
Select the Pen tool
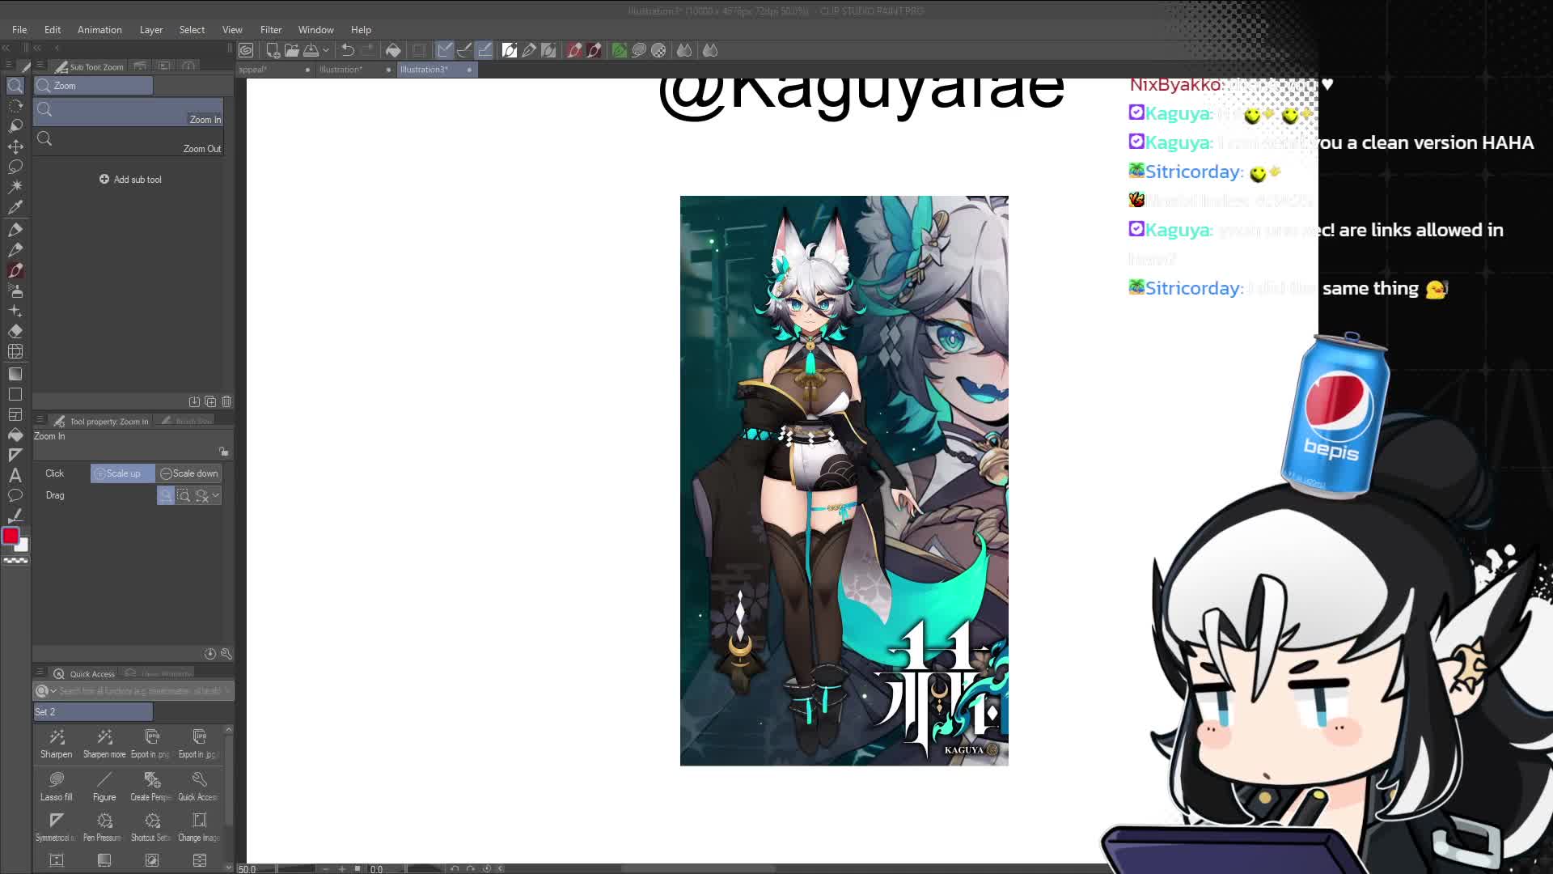(x=15, y=230)
